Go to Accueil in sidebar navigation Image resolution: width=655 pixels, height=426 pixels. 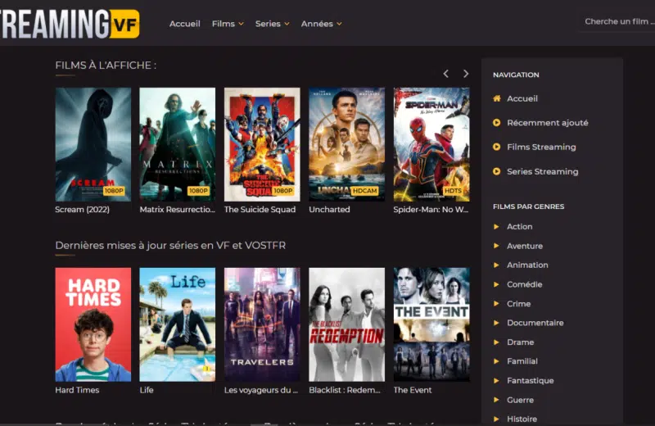(x=522, y=98)
